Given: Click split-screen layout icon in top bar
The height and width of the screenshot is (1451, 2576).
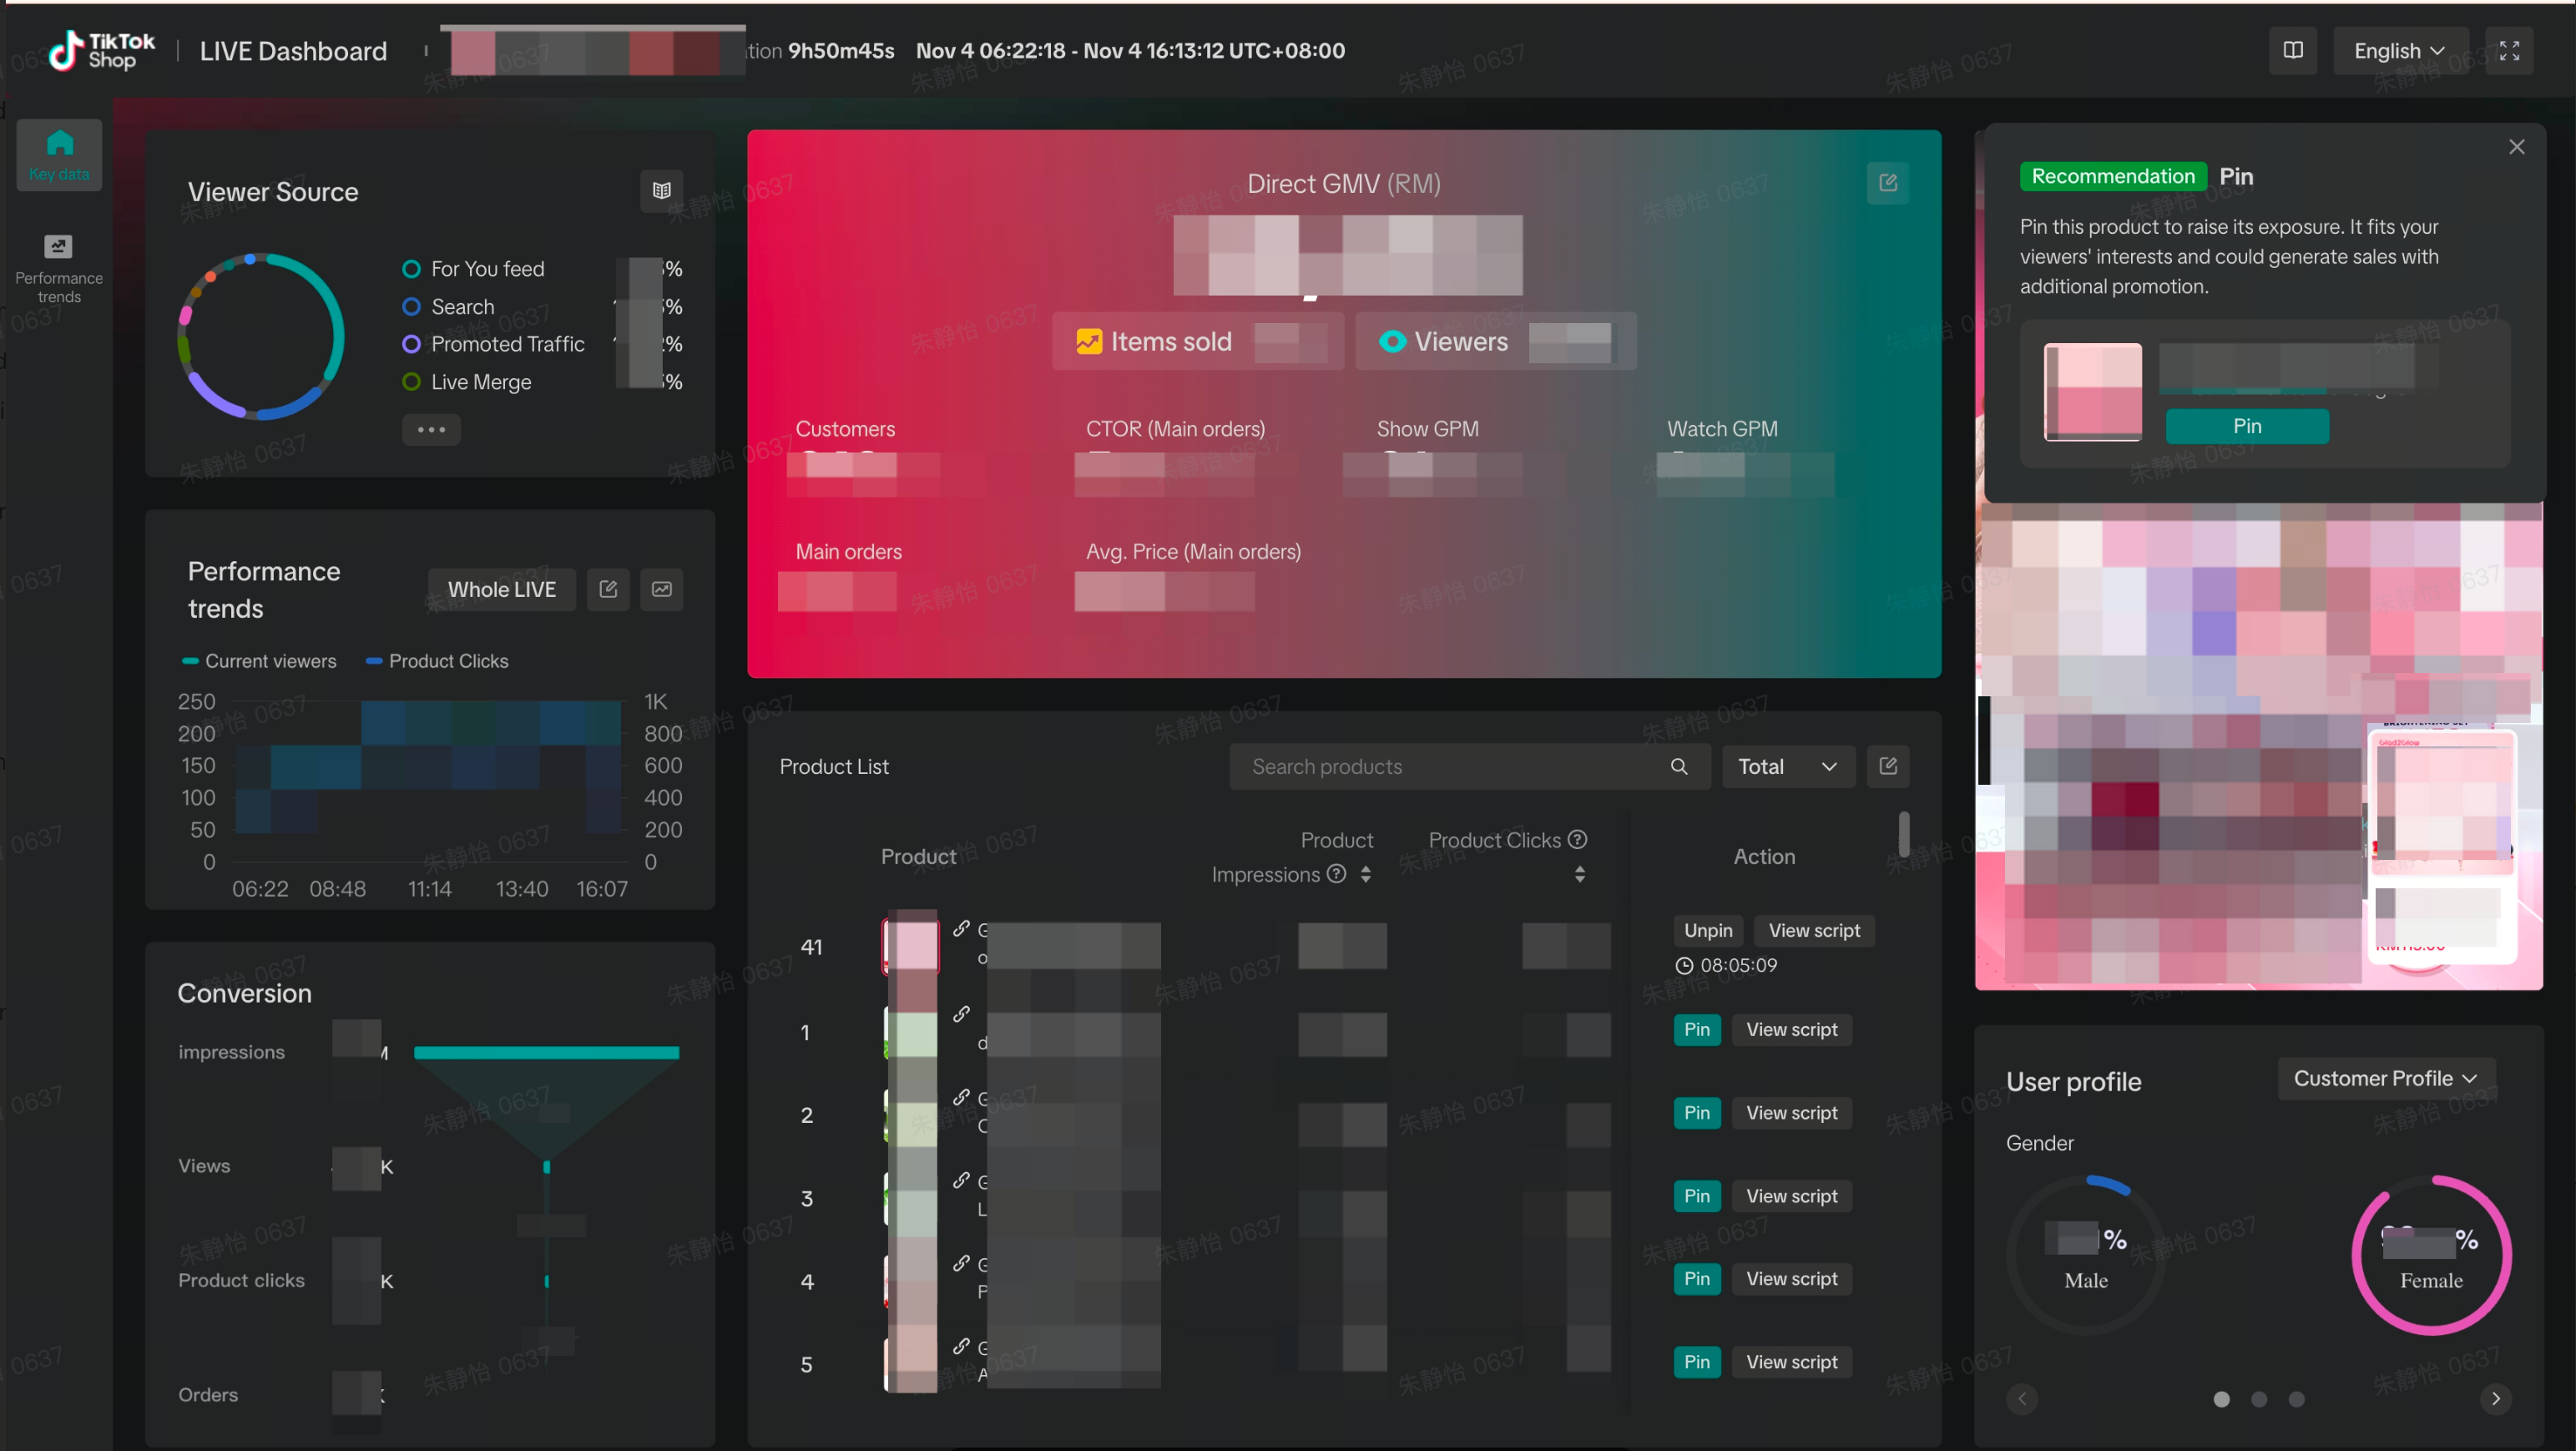Looking at the screenshot, I should click(x=2292, y=50).
